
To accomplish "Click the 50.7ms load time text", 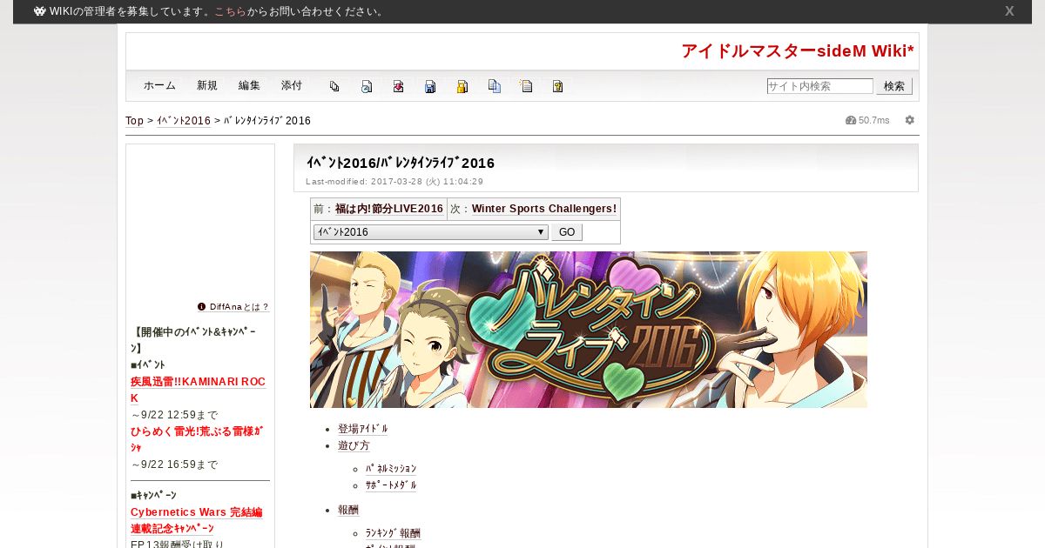I will [x=874, y=120].
